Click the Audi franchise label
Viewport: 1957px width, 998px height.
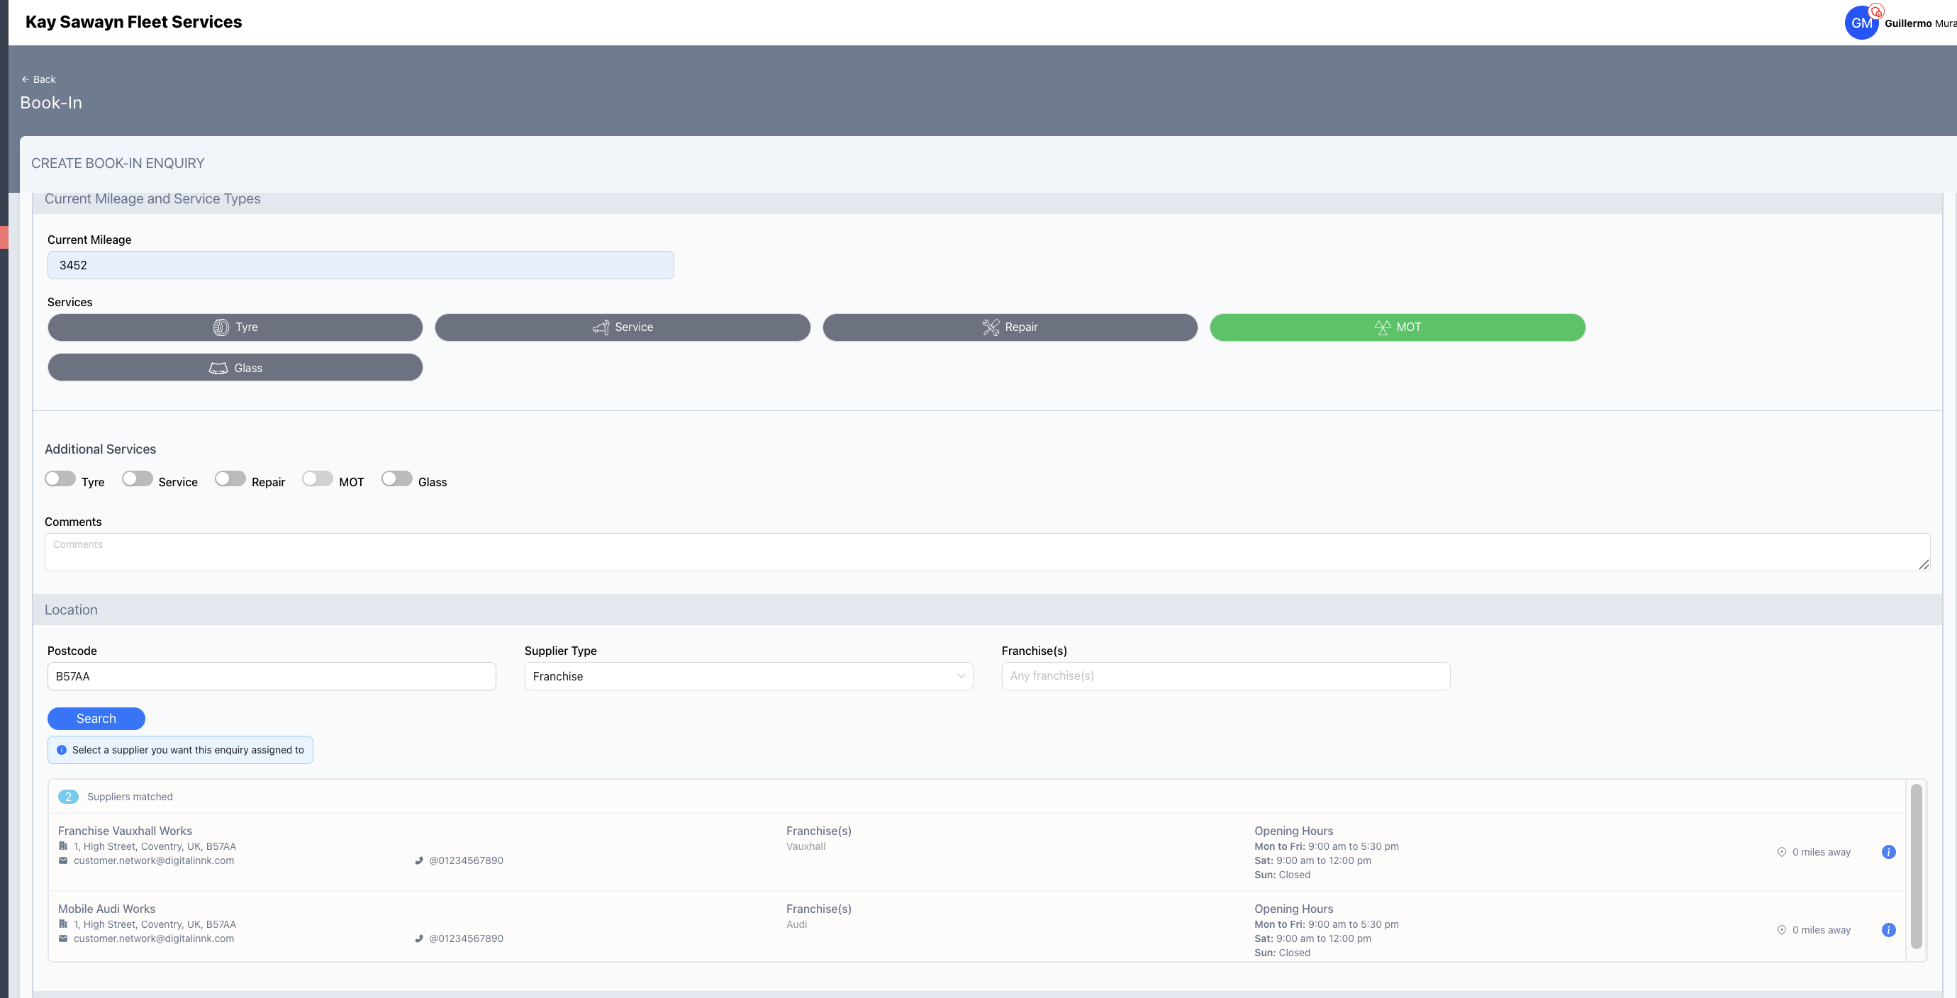tap(796, 924)
